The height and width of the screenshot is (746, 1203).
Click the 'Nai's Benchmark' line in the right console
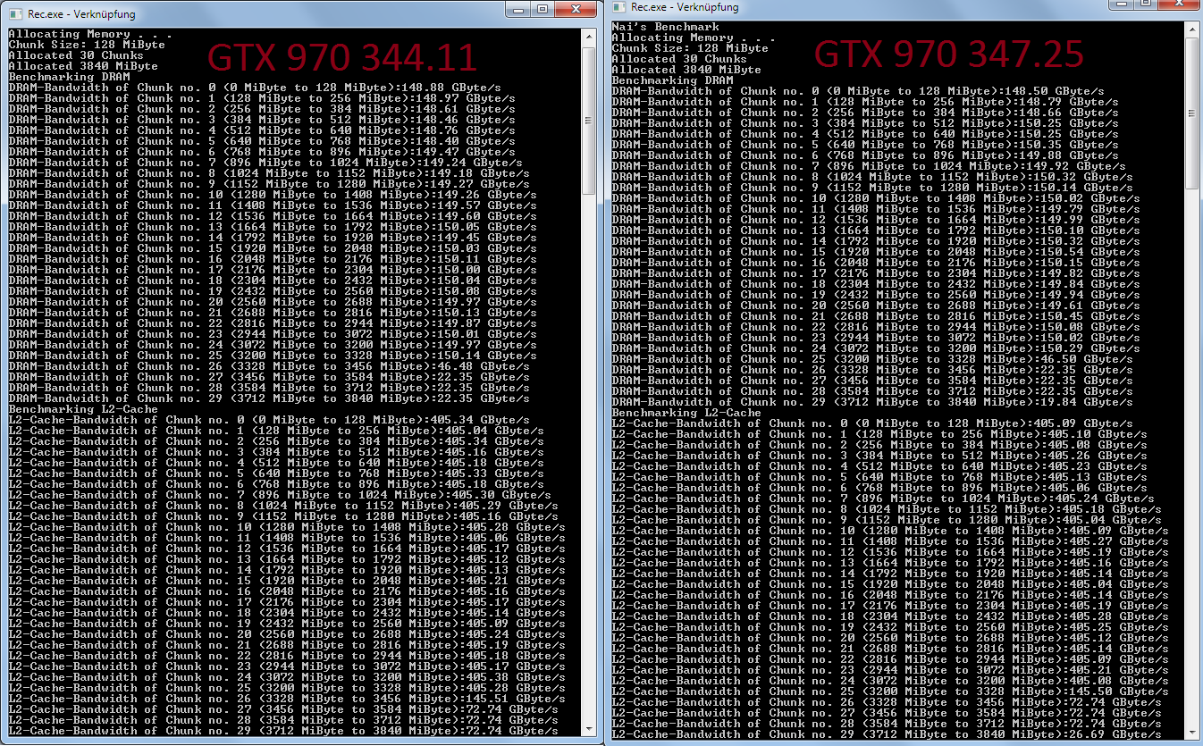coord(665,27)
